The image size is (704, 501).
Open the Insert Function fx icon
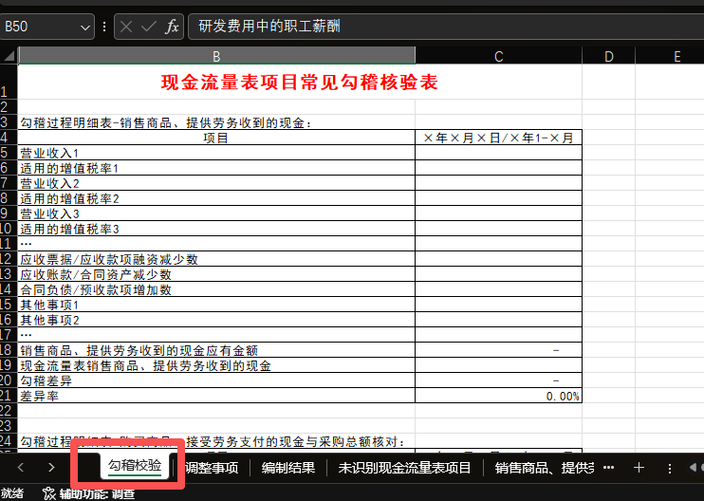tap(172, 27)
